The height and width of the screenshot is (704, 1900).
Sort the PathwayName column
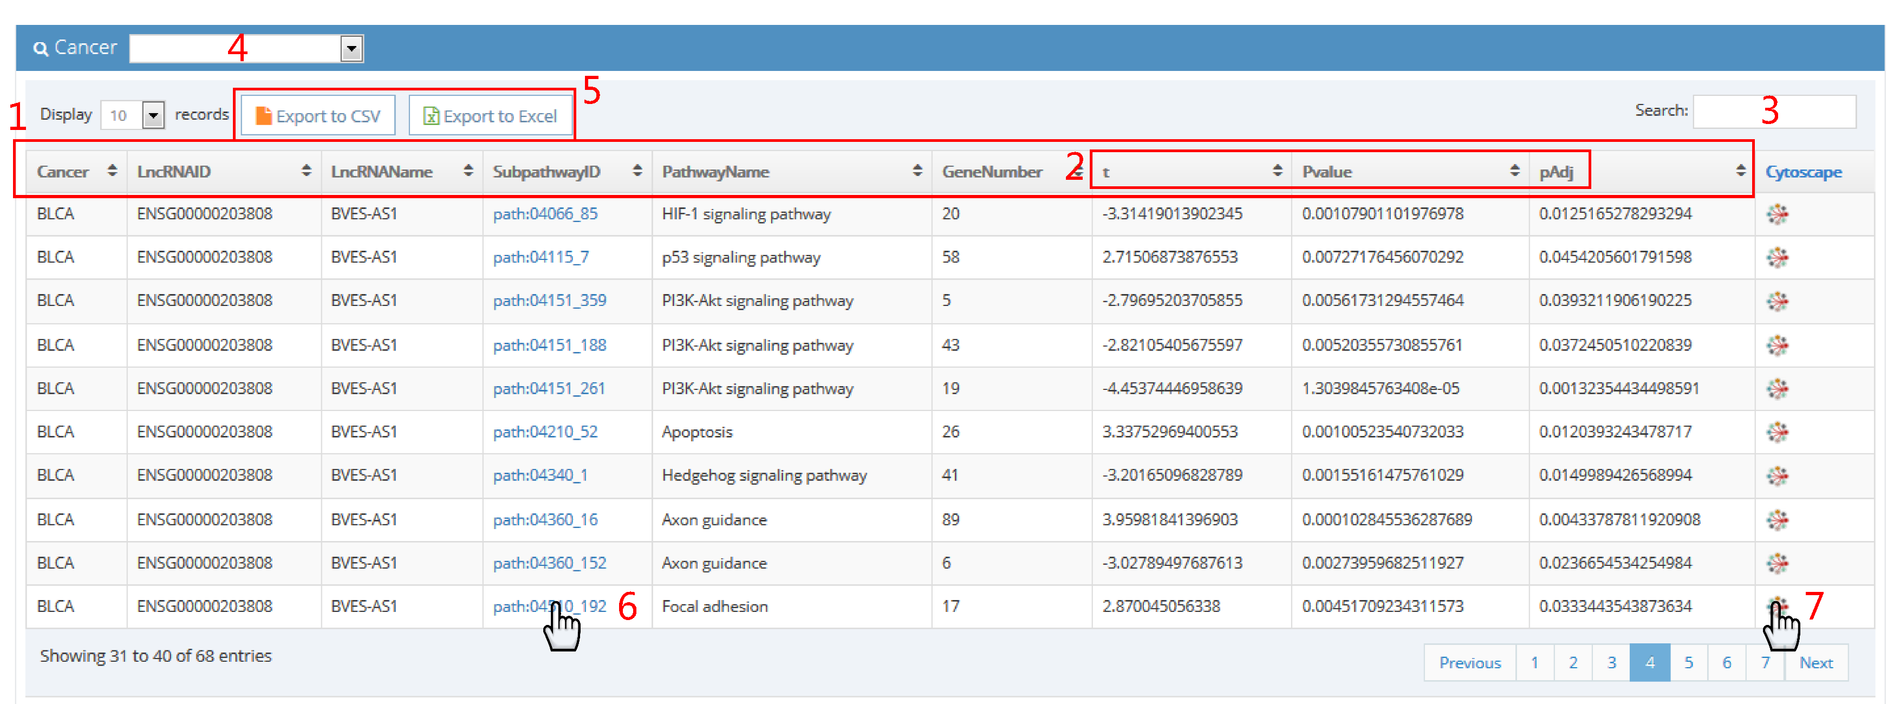(917, 171)
